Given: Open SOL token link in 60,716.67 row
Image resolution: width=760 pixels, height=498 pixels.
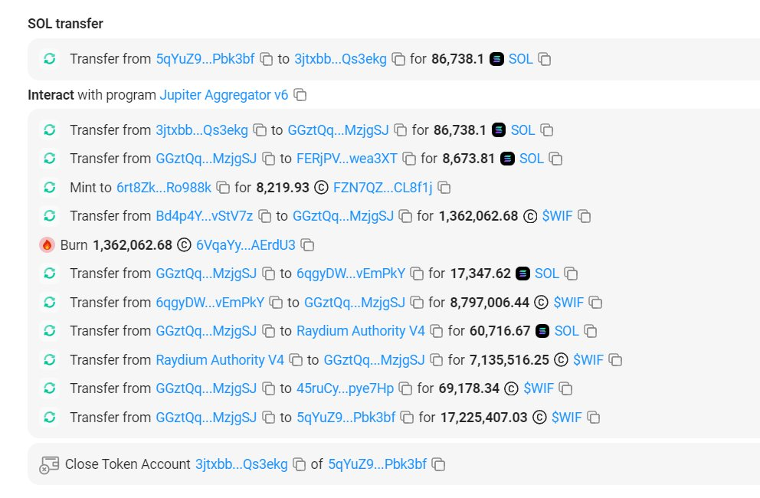Looking at the screenshot, I should pos(567,331).
